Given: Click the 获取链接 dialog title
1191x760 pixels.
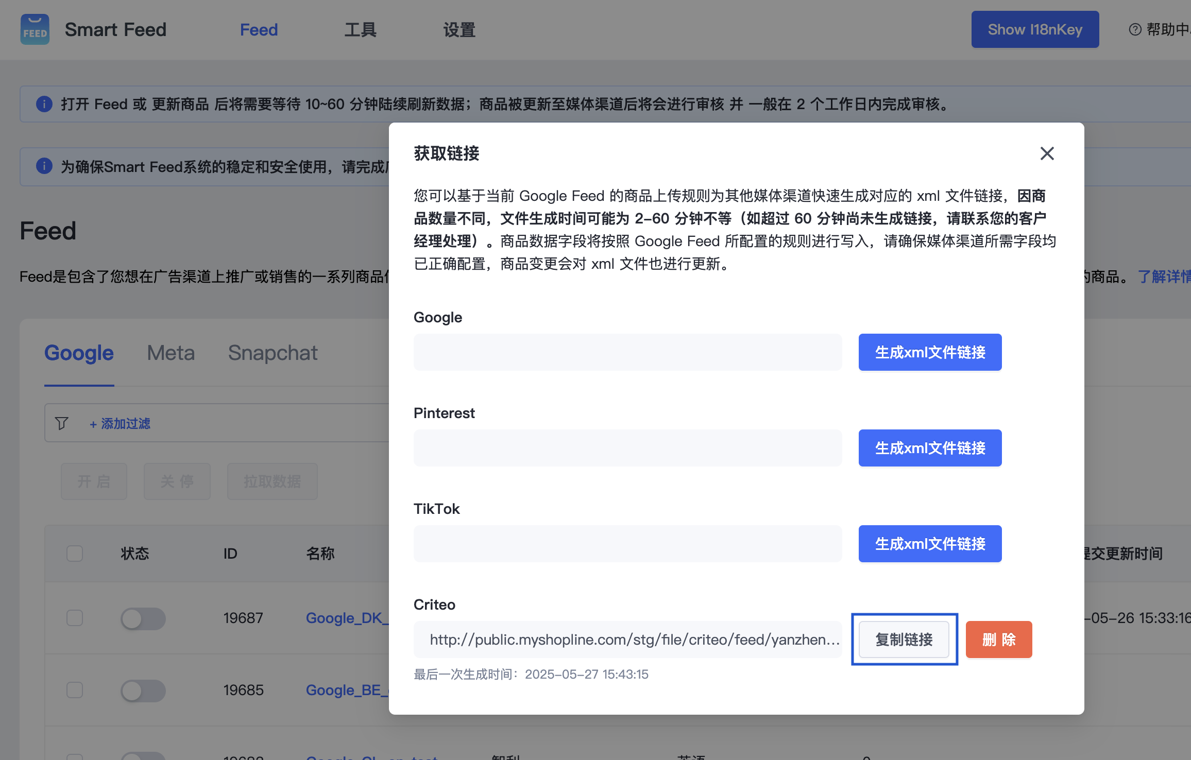Looking at the screenshot, I should [x=447, y=153].
